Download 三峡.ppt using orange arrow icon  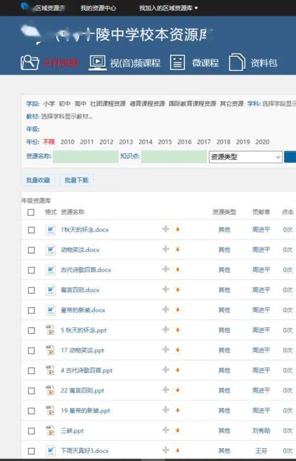tap(178, 430)
